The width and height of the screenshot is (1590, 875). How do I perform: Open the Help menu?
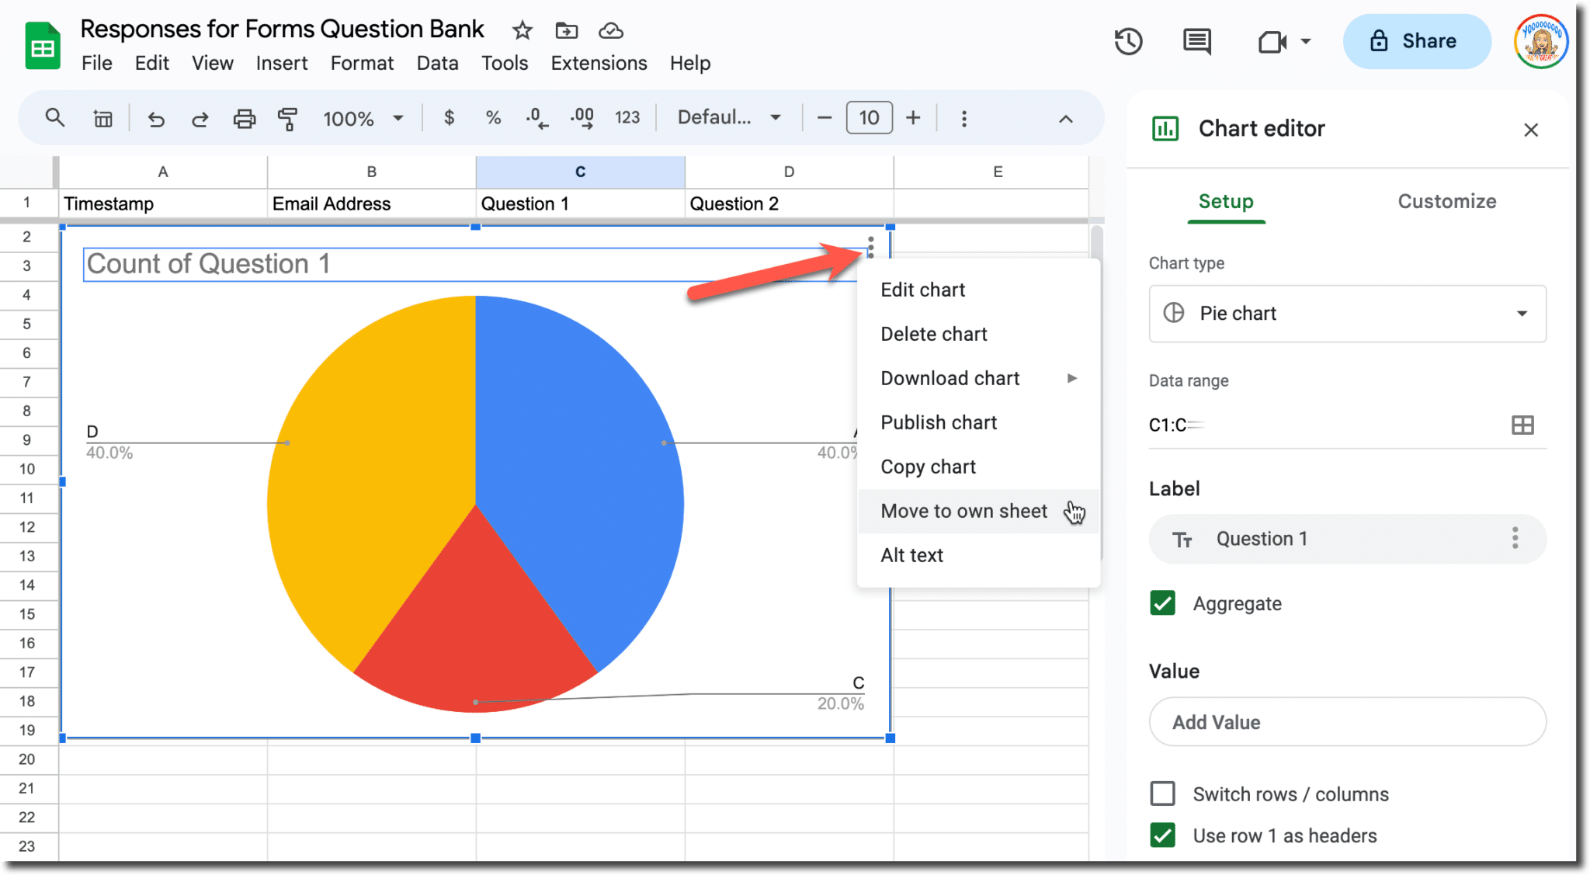pyautogui.click(x=690, y=63)
